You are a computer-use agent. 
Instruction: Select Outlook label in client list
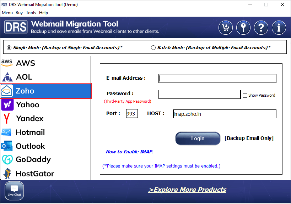(x=31, y=146)
